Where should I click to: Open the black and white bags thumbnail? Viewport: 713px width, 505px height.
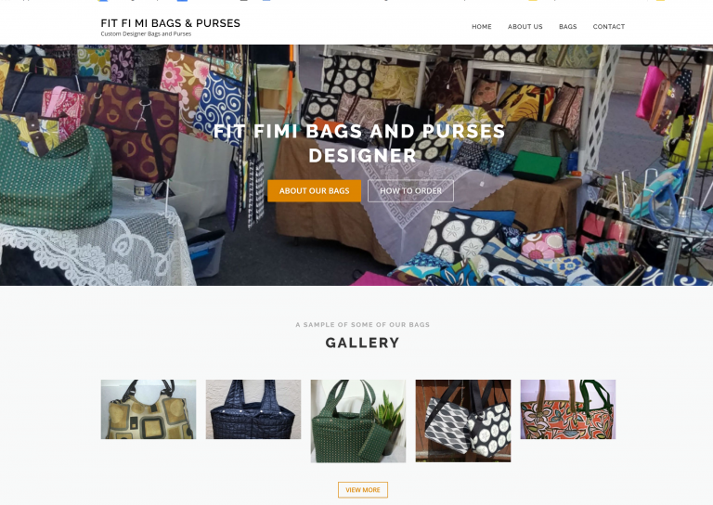[x=463, y=421]
